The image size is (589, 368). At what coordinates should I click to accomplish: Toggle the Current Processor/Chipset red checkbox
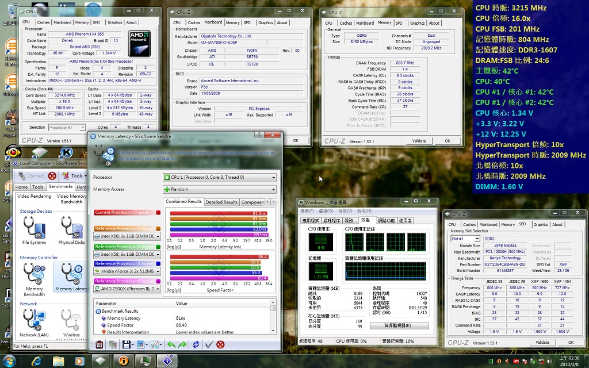tap(158, 213)
